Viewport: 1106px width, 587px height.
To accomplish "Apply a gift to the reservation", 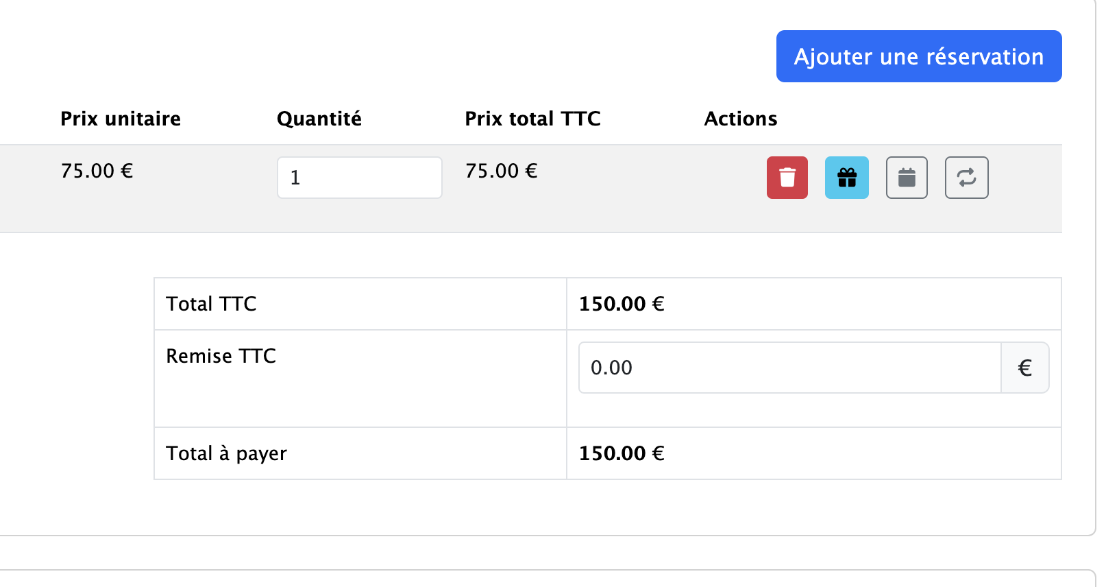I will click(x=846, y=178).
